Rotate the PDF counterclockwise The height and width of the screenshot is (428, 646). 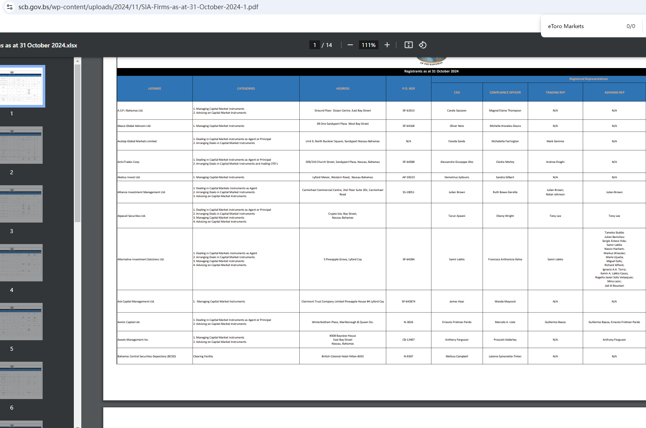click(x=423, y=45)
